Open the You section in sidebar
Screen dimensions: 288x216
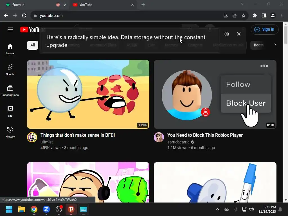[x=10, y=111]
